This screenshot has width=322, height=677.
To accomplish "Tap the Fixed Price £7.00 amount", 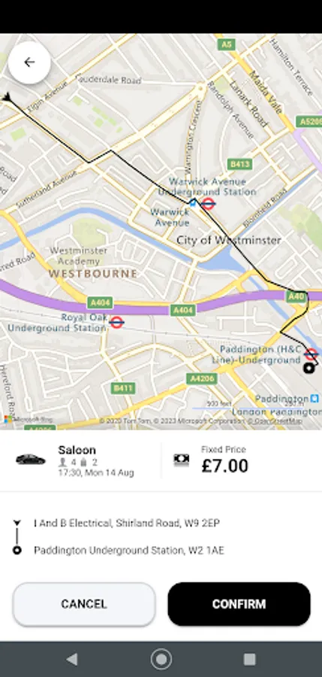I will [x=225, y=466].
